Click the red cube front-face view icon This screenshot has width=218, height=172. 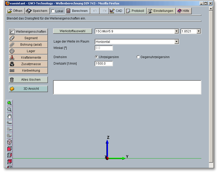pyautogui.click(x=9, y=149)
